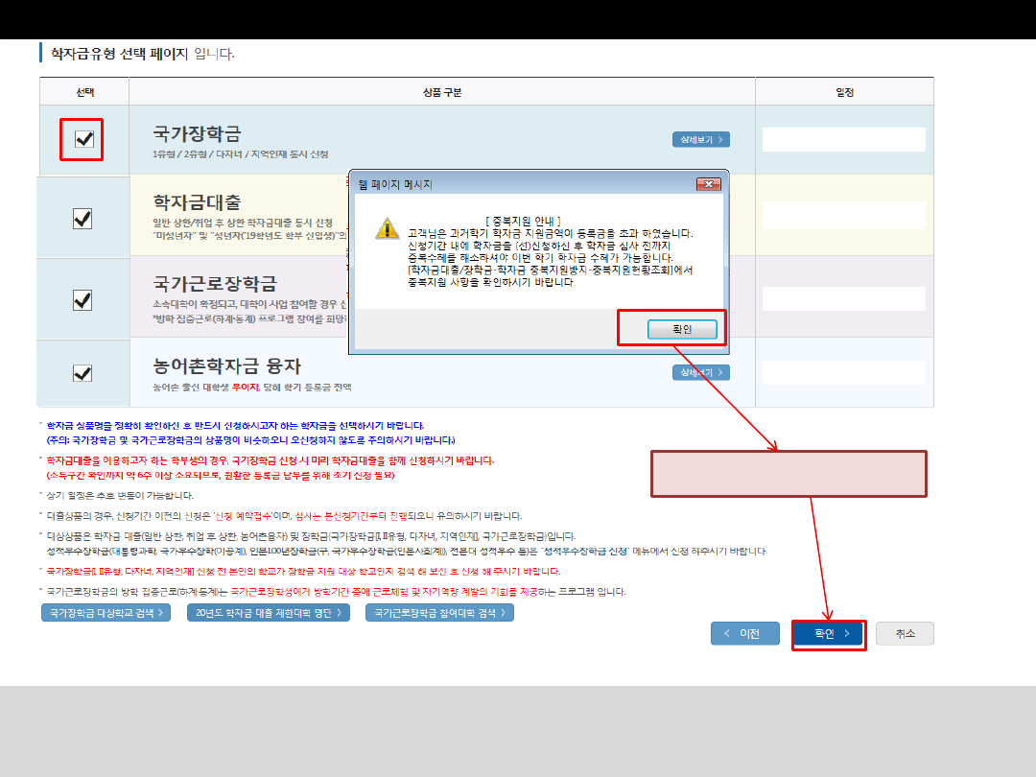Click the 일정 field in the 국가근로장학금 row

click(843, 298)
